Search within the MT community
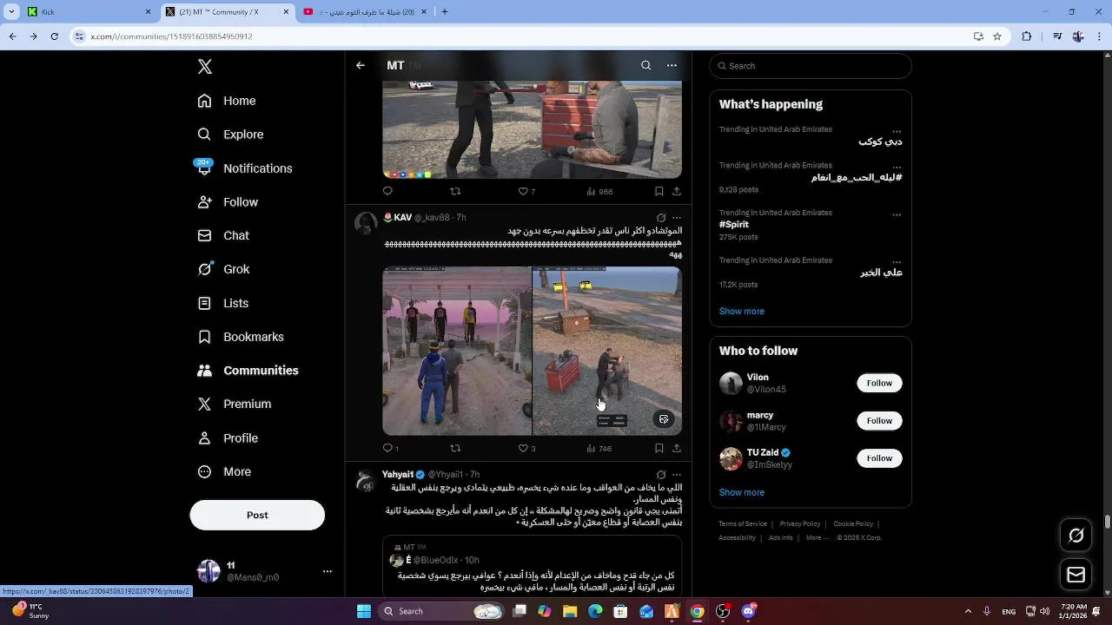The width and height of the screenshot is (1112, 625). pyautogui.click(x=645, y=65)
